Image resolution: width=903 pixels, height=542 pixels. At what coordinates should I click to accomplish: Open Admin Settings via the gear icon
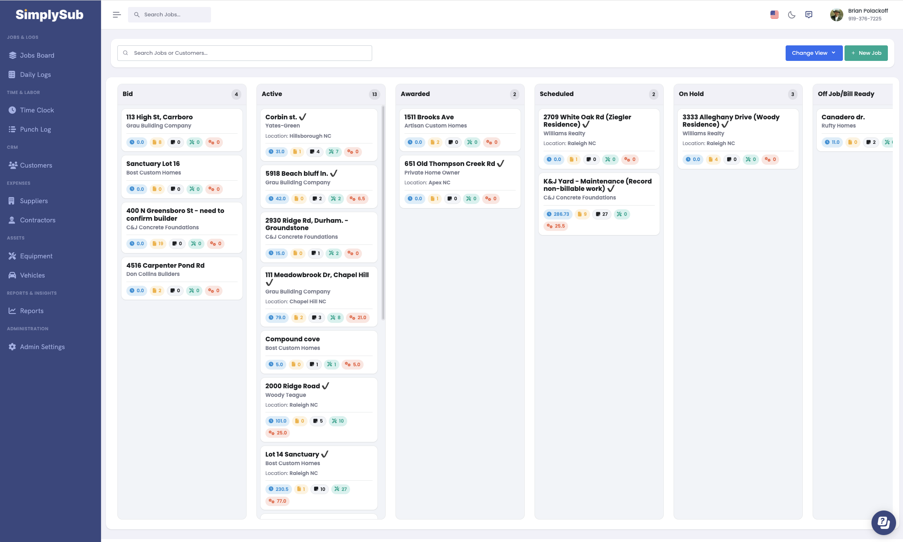(12, 347)
